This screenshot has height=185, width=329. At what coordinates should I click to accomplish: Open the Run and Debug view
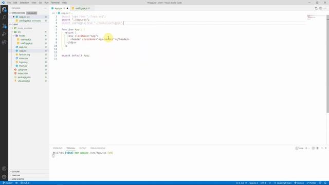pos(4,34)
